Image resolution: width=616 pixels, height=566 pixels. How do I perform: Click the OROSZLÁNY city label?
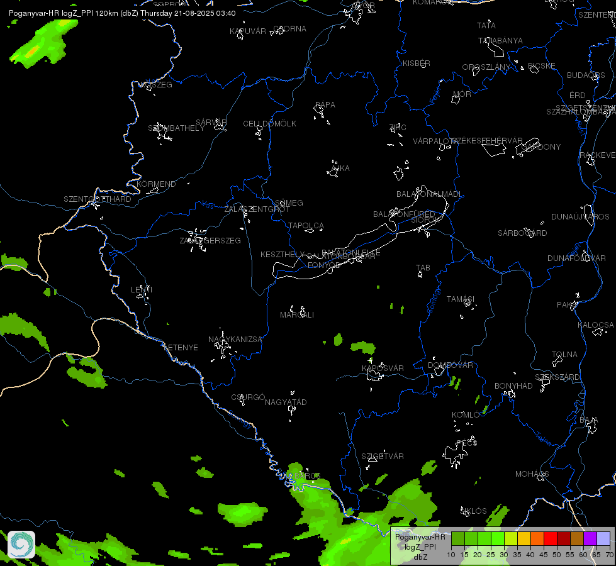click(486, 67)
